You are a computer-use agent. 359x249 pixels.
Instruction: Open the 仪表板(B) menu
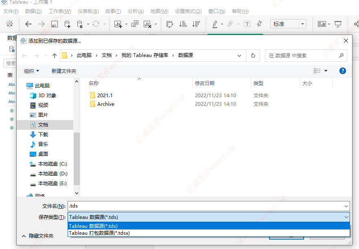tap(88, 11)
